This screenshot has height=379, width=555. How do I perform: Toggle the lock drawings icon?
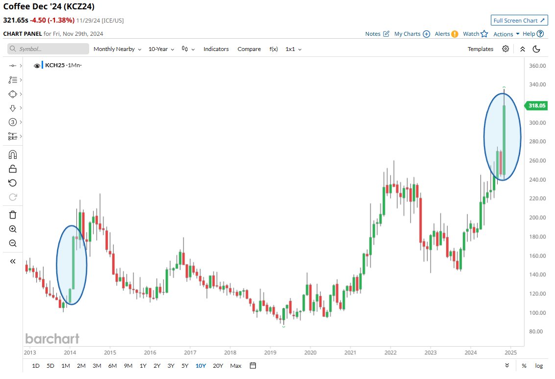pyautogui.click(x=13, y=169)
